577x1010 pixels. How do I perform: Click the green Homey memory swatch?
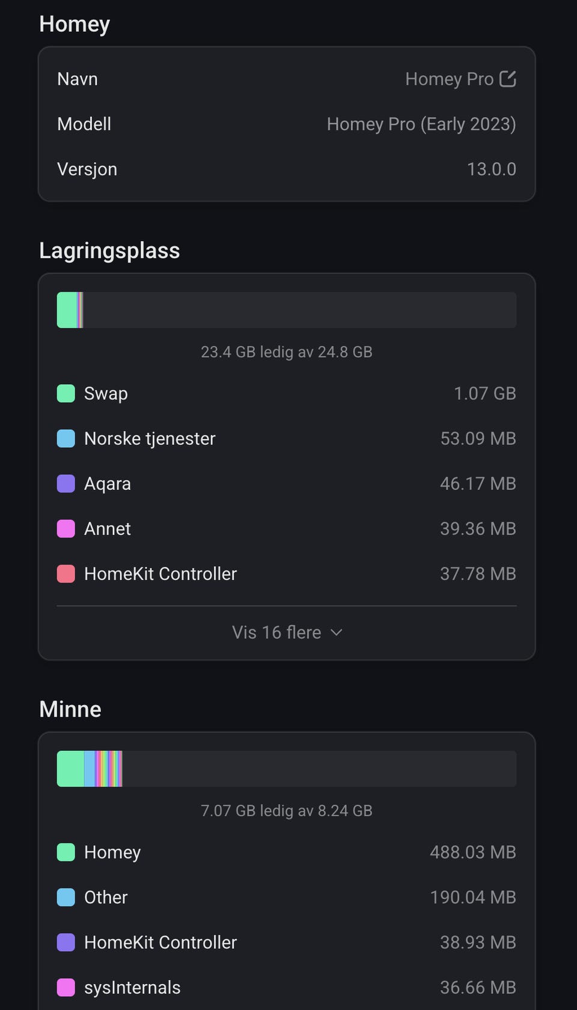tap(66, 852)
